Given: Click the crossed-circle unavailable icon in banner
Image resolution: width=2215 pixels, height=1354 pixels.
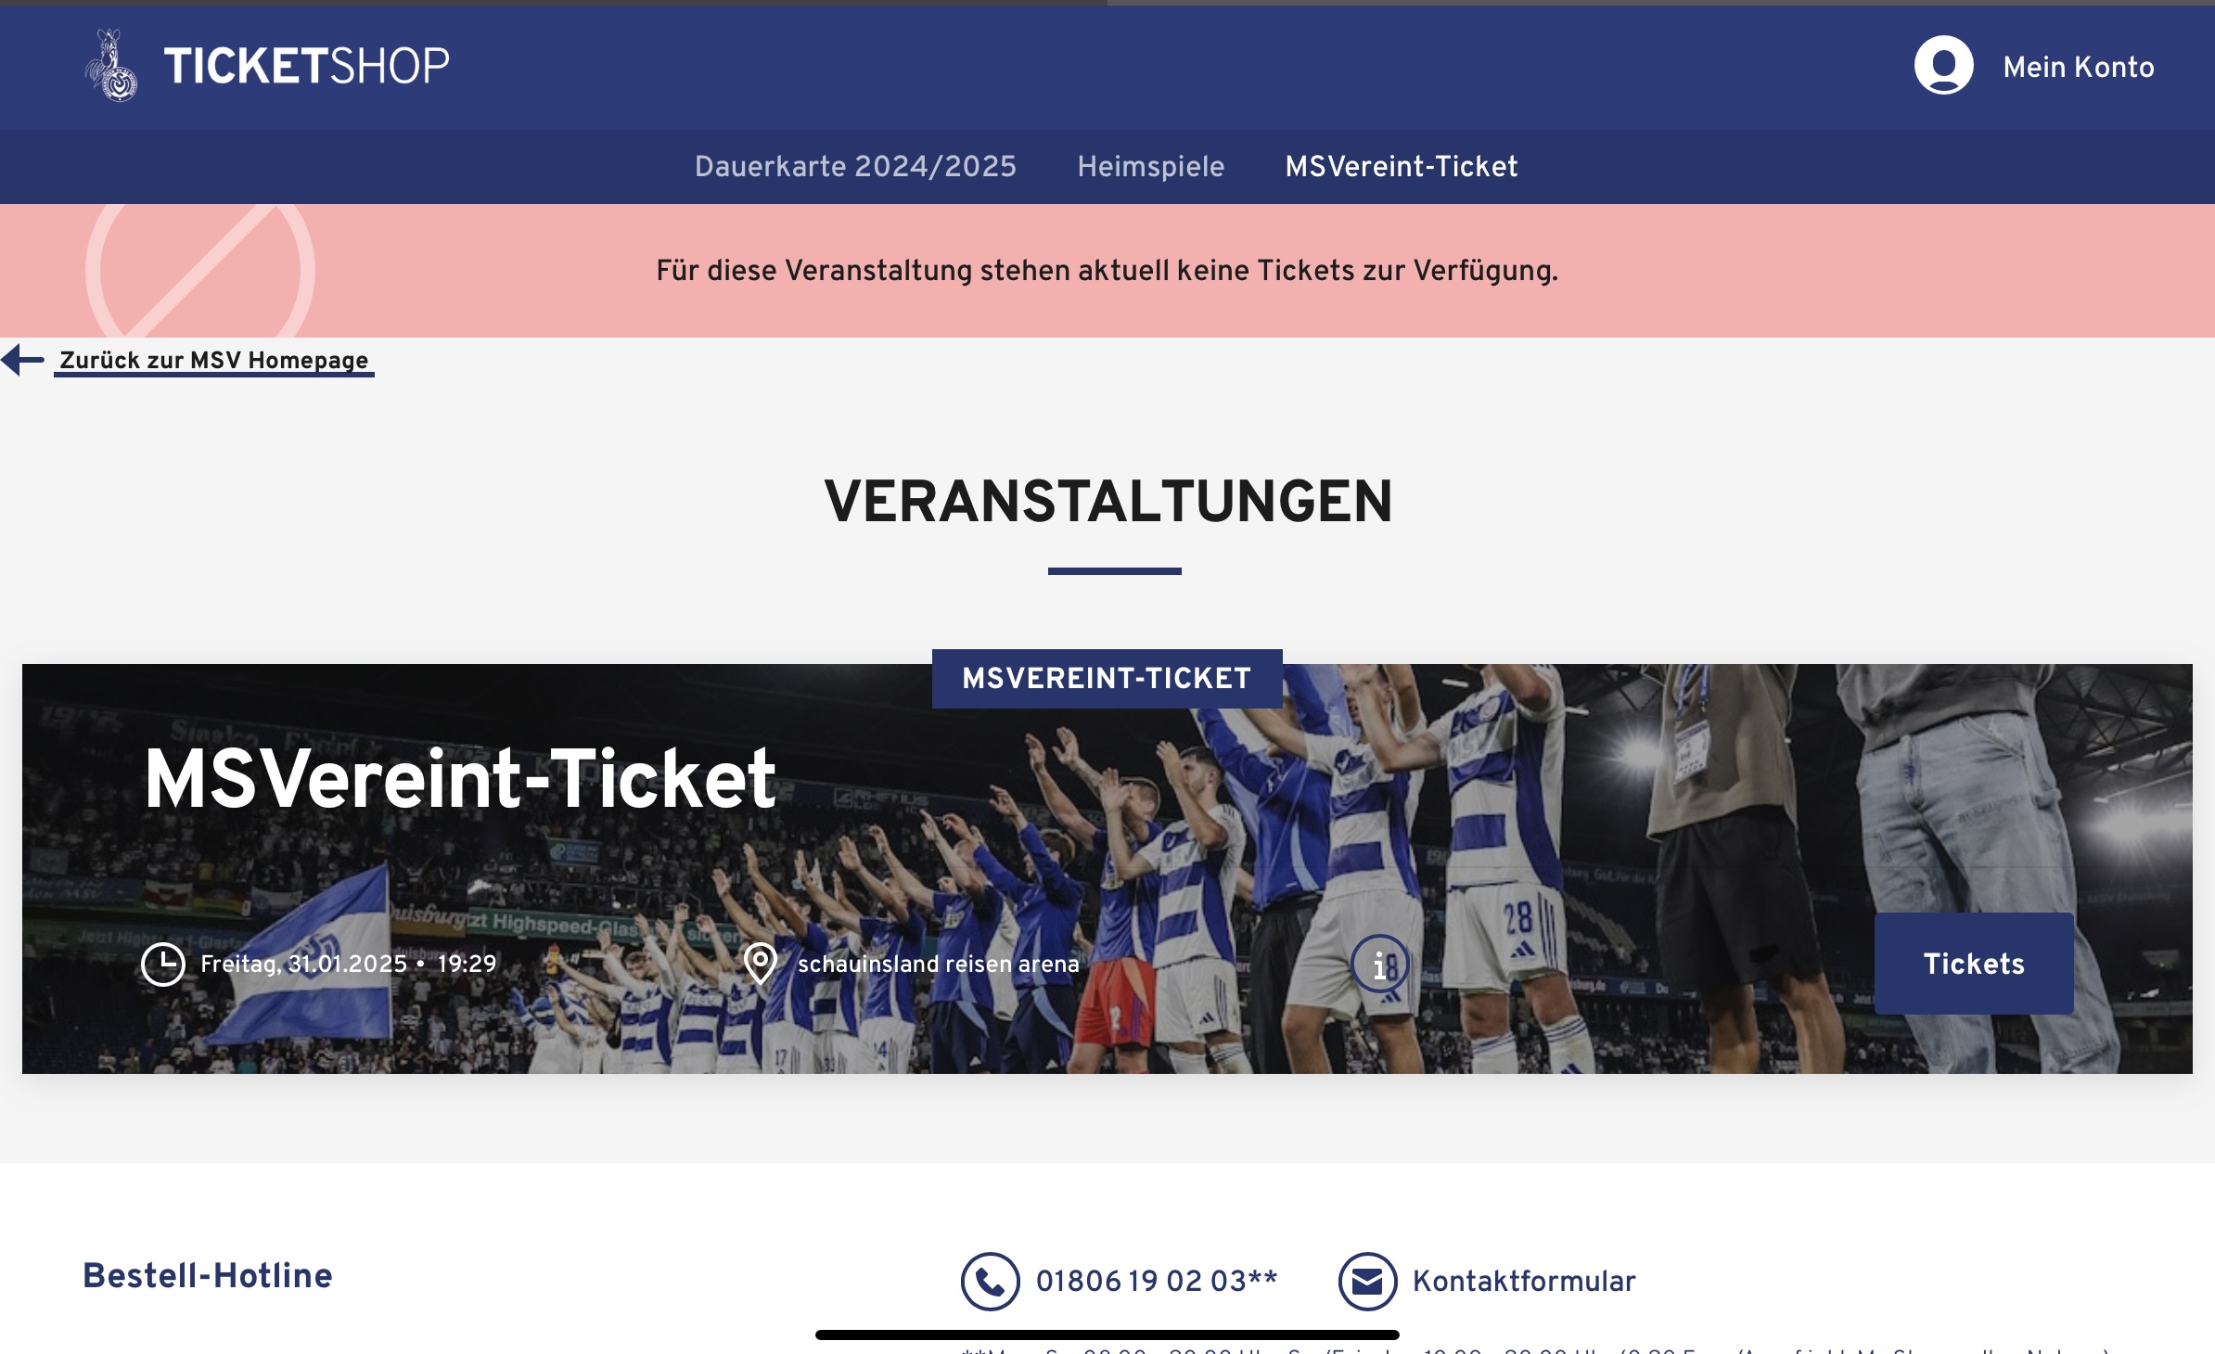Looking at the screenshot, I should pyautogui.click(x=200, y=271).
